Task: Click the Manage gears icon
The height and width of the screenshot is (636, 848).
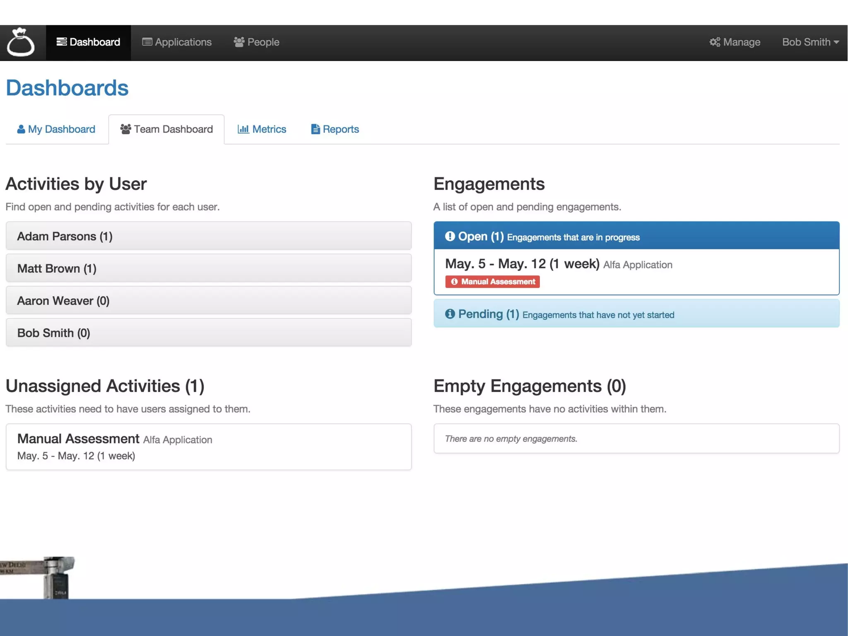Action: tap(714, 42)
